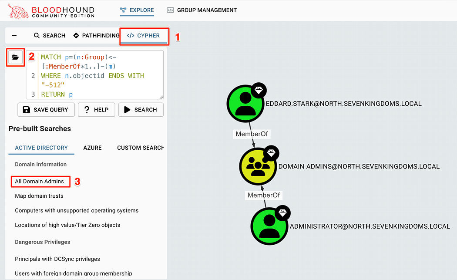
Task: Click Domain Admins' high-value diamond badge
Action: (x=271, y=153)
